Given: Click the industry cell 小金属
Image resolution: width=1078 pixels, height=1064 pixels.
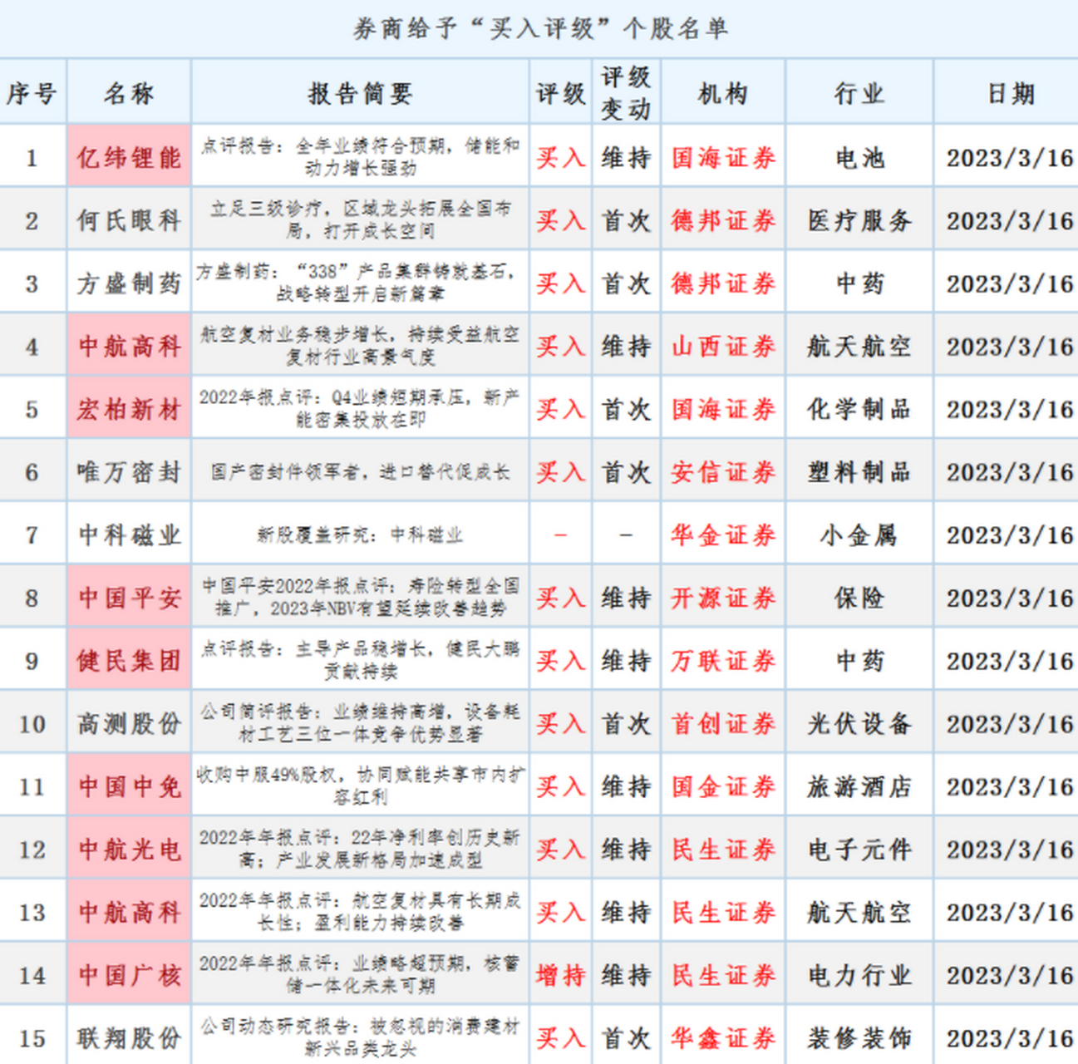Looking at the screenshot, I should tap(859, 534).
